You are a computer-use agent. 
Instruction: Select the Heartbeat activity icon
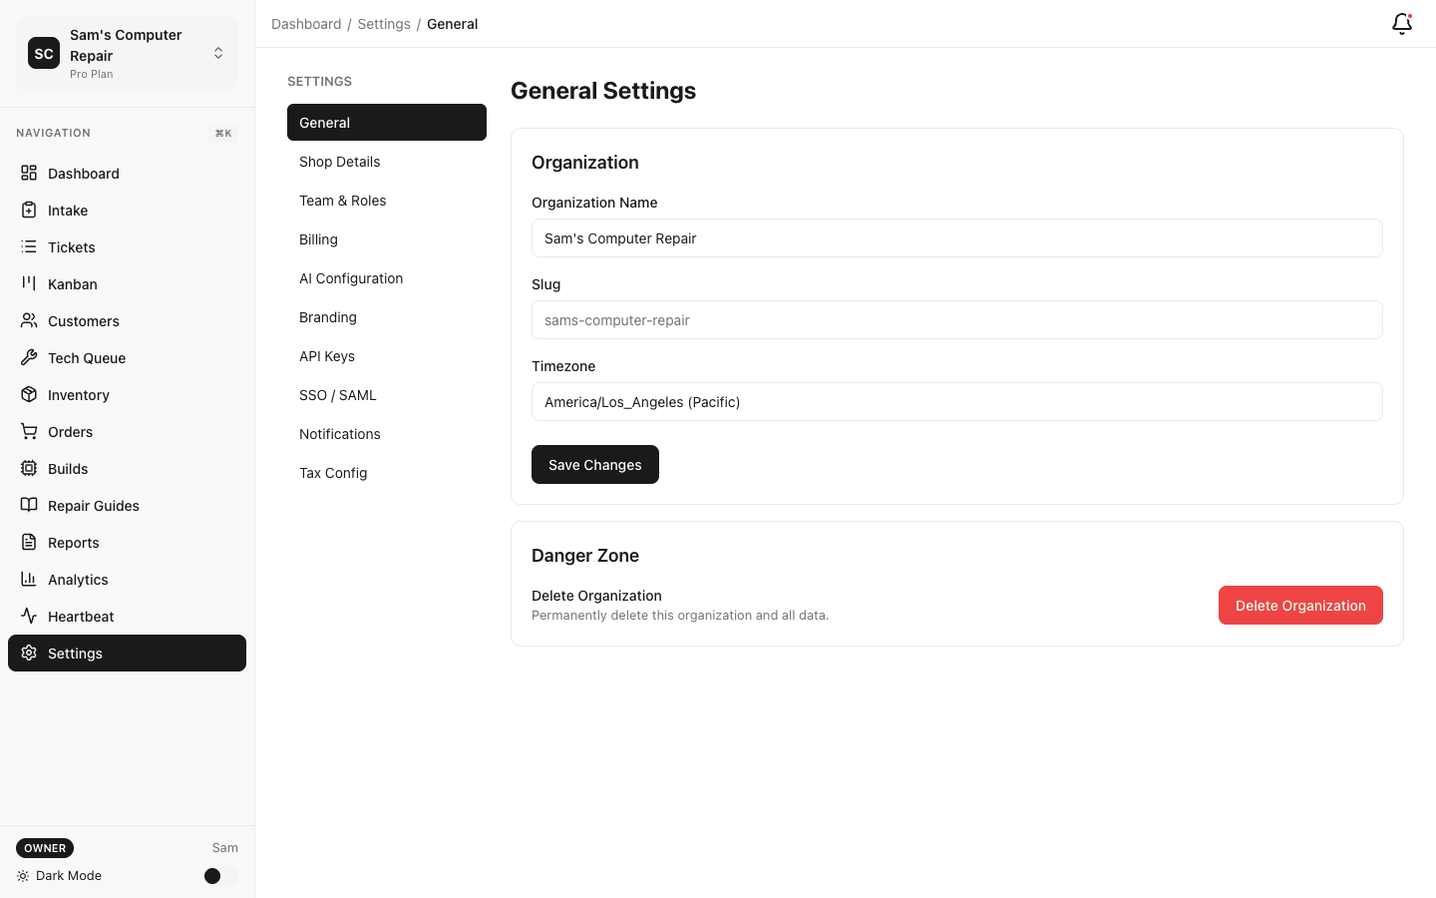coord(29,616)
